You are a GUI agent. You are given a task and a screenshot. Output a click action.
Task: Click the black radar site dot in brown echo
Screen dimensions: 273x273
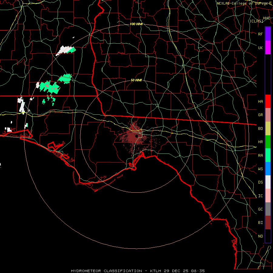pos(137,136)
